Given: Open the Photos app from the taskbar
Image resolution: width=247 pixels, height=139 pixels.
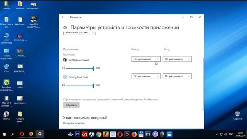Looking at the screenshot, I should click(x=169, y=134).
